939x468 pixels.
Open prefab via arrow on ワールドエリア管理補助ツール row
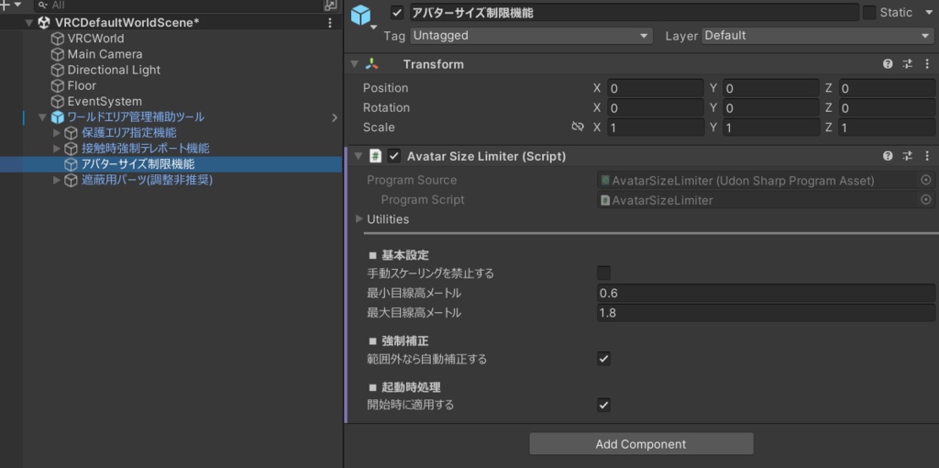point(335,117)
